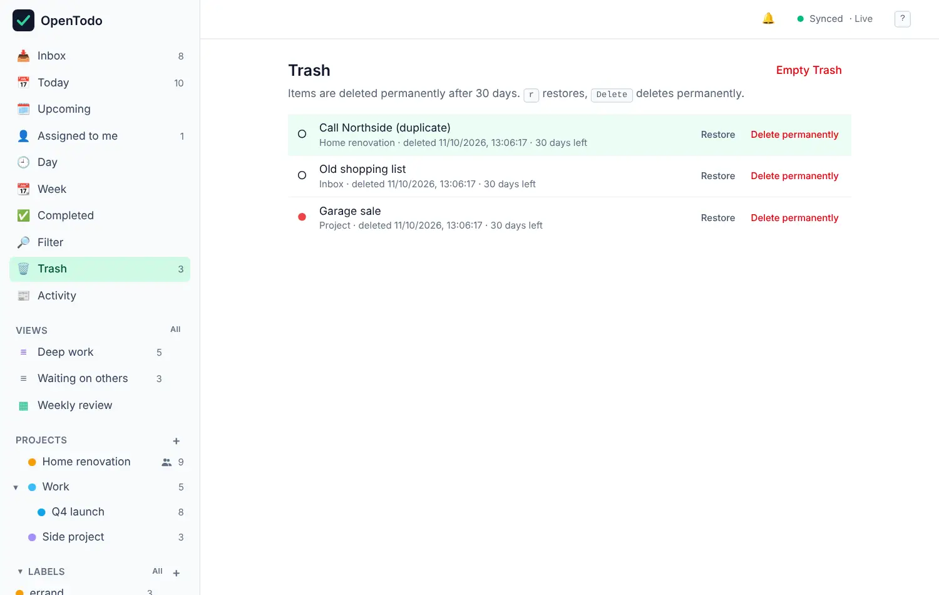
Task: Click the Deep work list icon
Action: (x=23, y=352)
